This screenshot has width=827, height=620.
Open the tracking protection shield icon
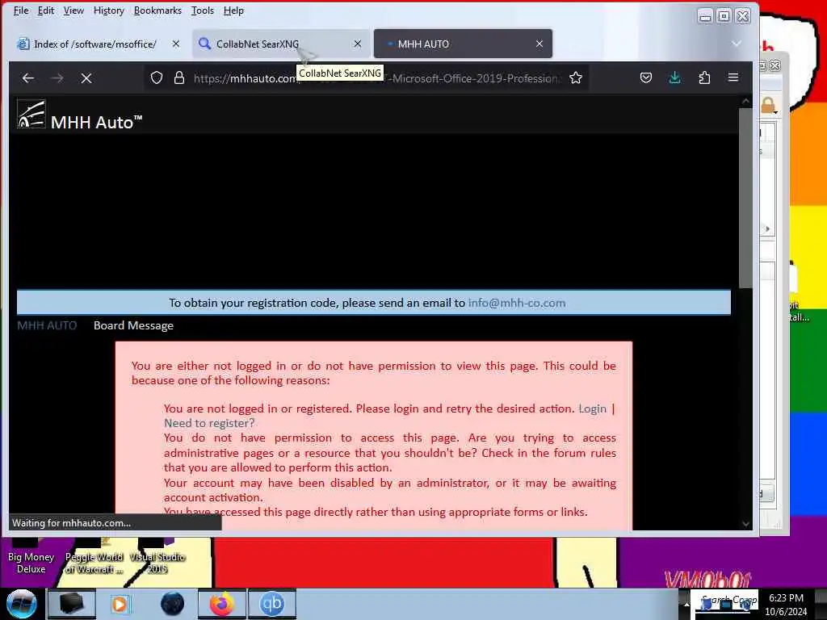point(156,78)
